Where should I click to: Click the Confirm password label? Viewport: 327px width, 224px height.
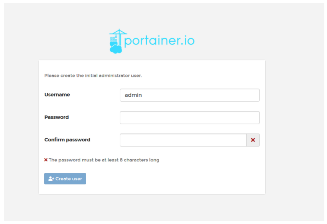pos(67,140)
